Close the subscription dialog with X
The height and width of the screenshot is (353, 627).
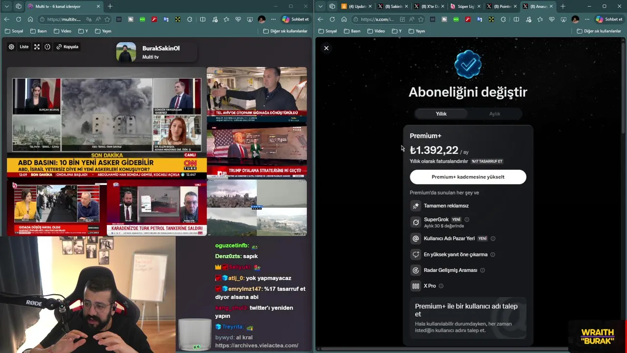coord(326,48)
